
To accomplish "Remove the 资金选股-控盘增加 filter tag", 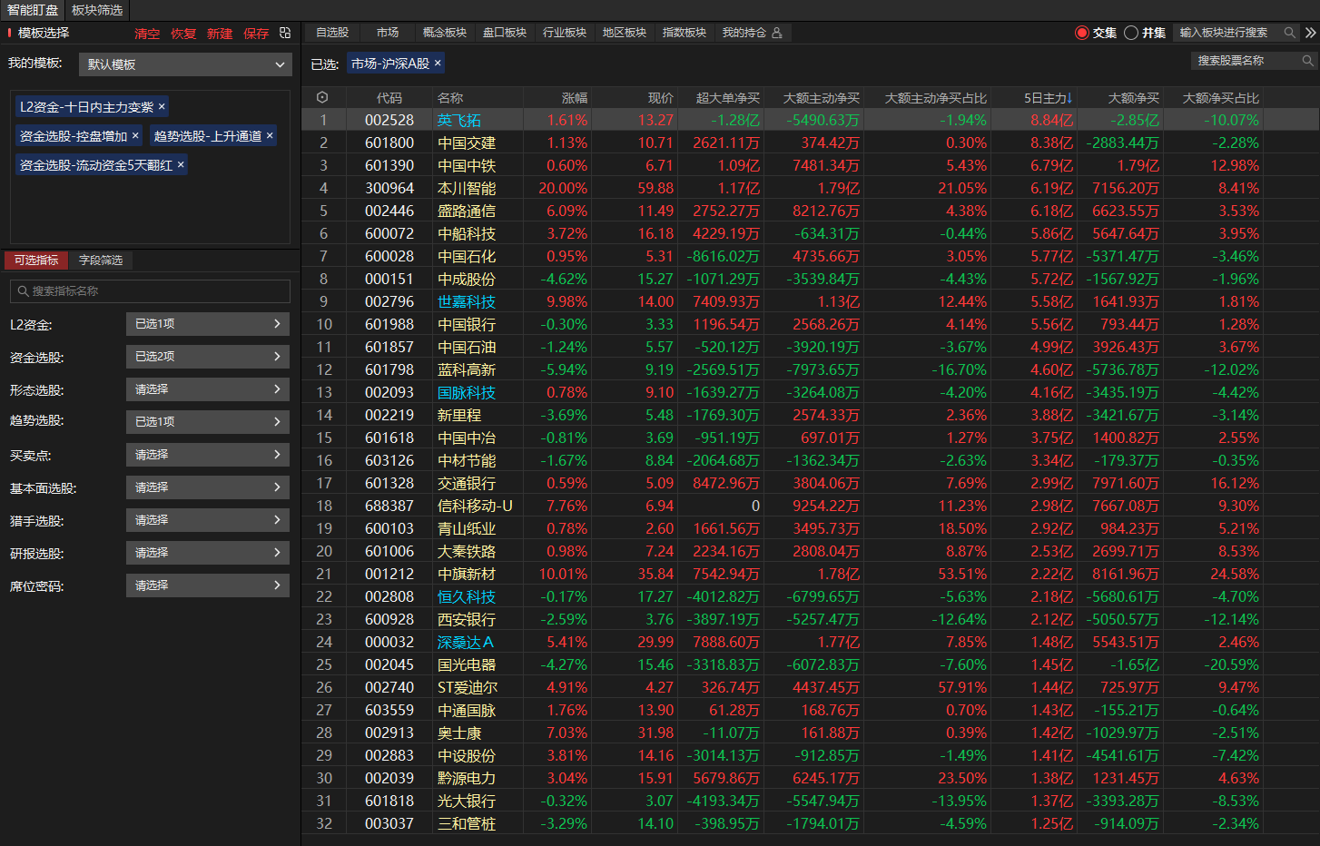I will tap(135, 135).
